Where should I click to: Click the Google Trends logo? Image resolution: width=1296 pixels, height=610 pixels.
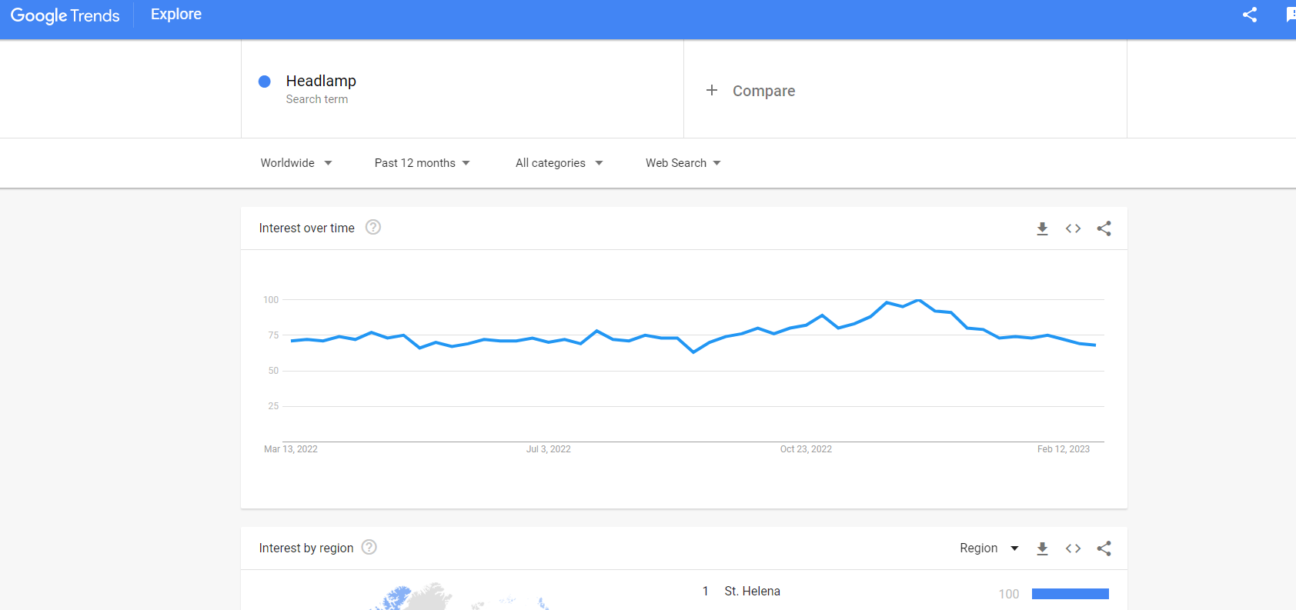(x=65, y=15)
